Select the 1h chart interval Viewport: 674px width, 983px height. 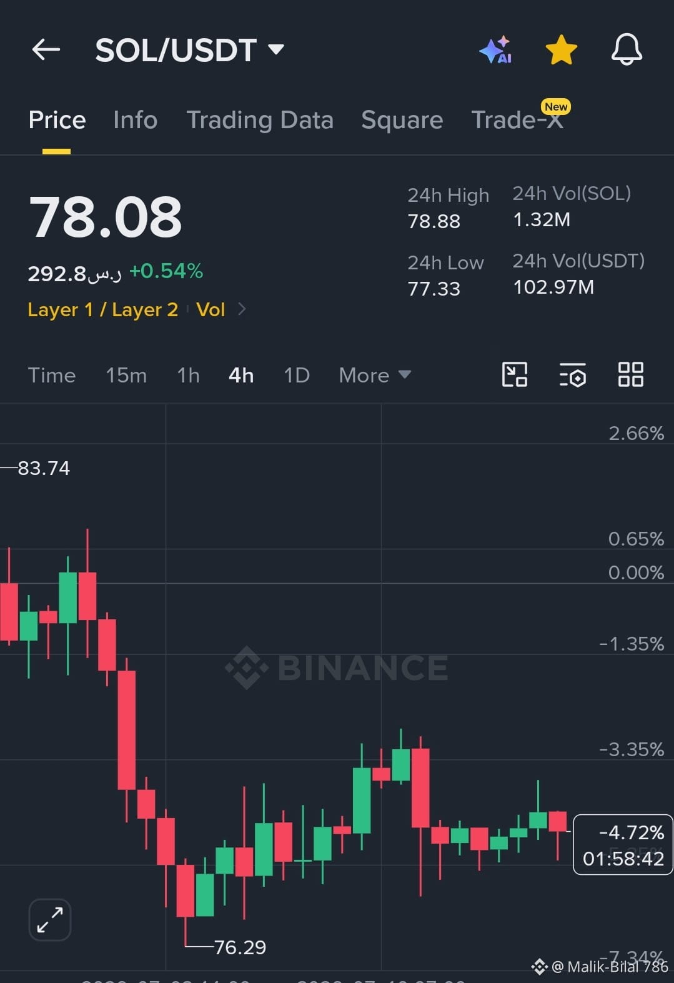tap(188, 375)
